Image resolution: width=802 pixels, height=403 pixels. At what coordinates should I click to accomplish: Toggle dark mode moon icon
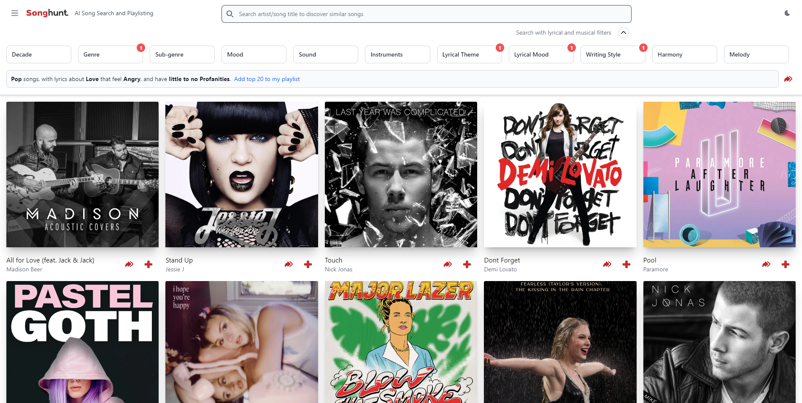click(787, 13)
